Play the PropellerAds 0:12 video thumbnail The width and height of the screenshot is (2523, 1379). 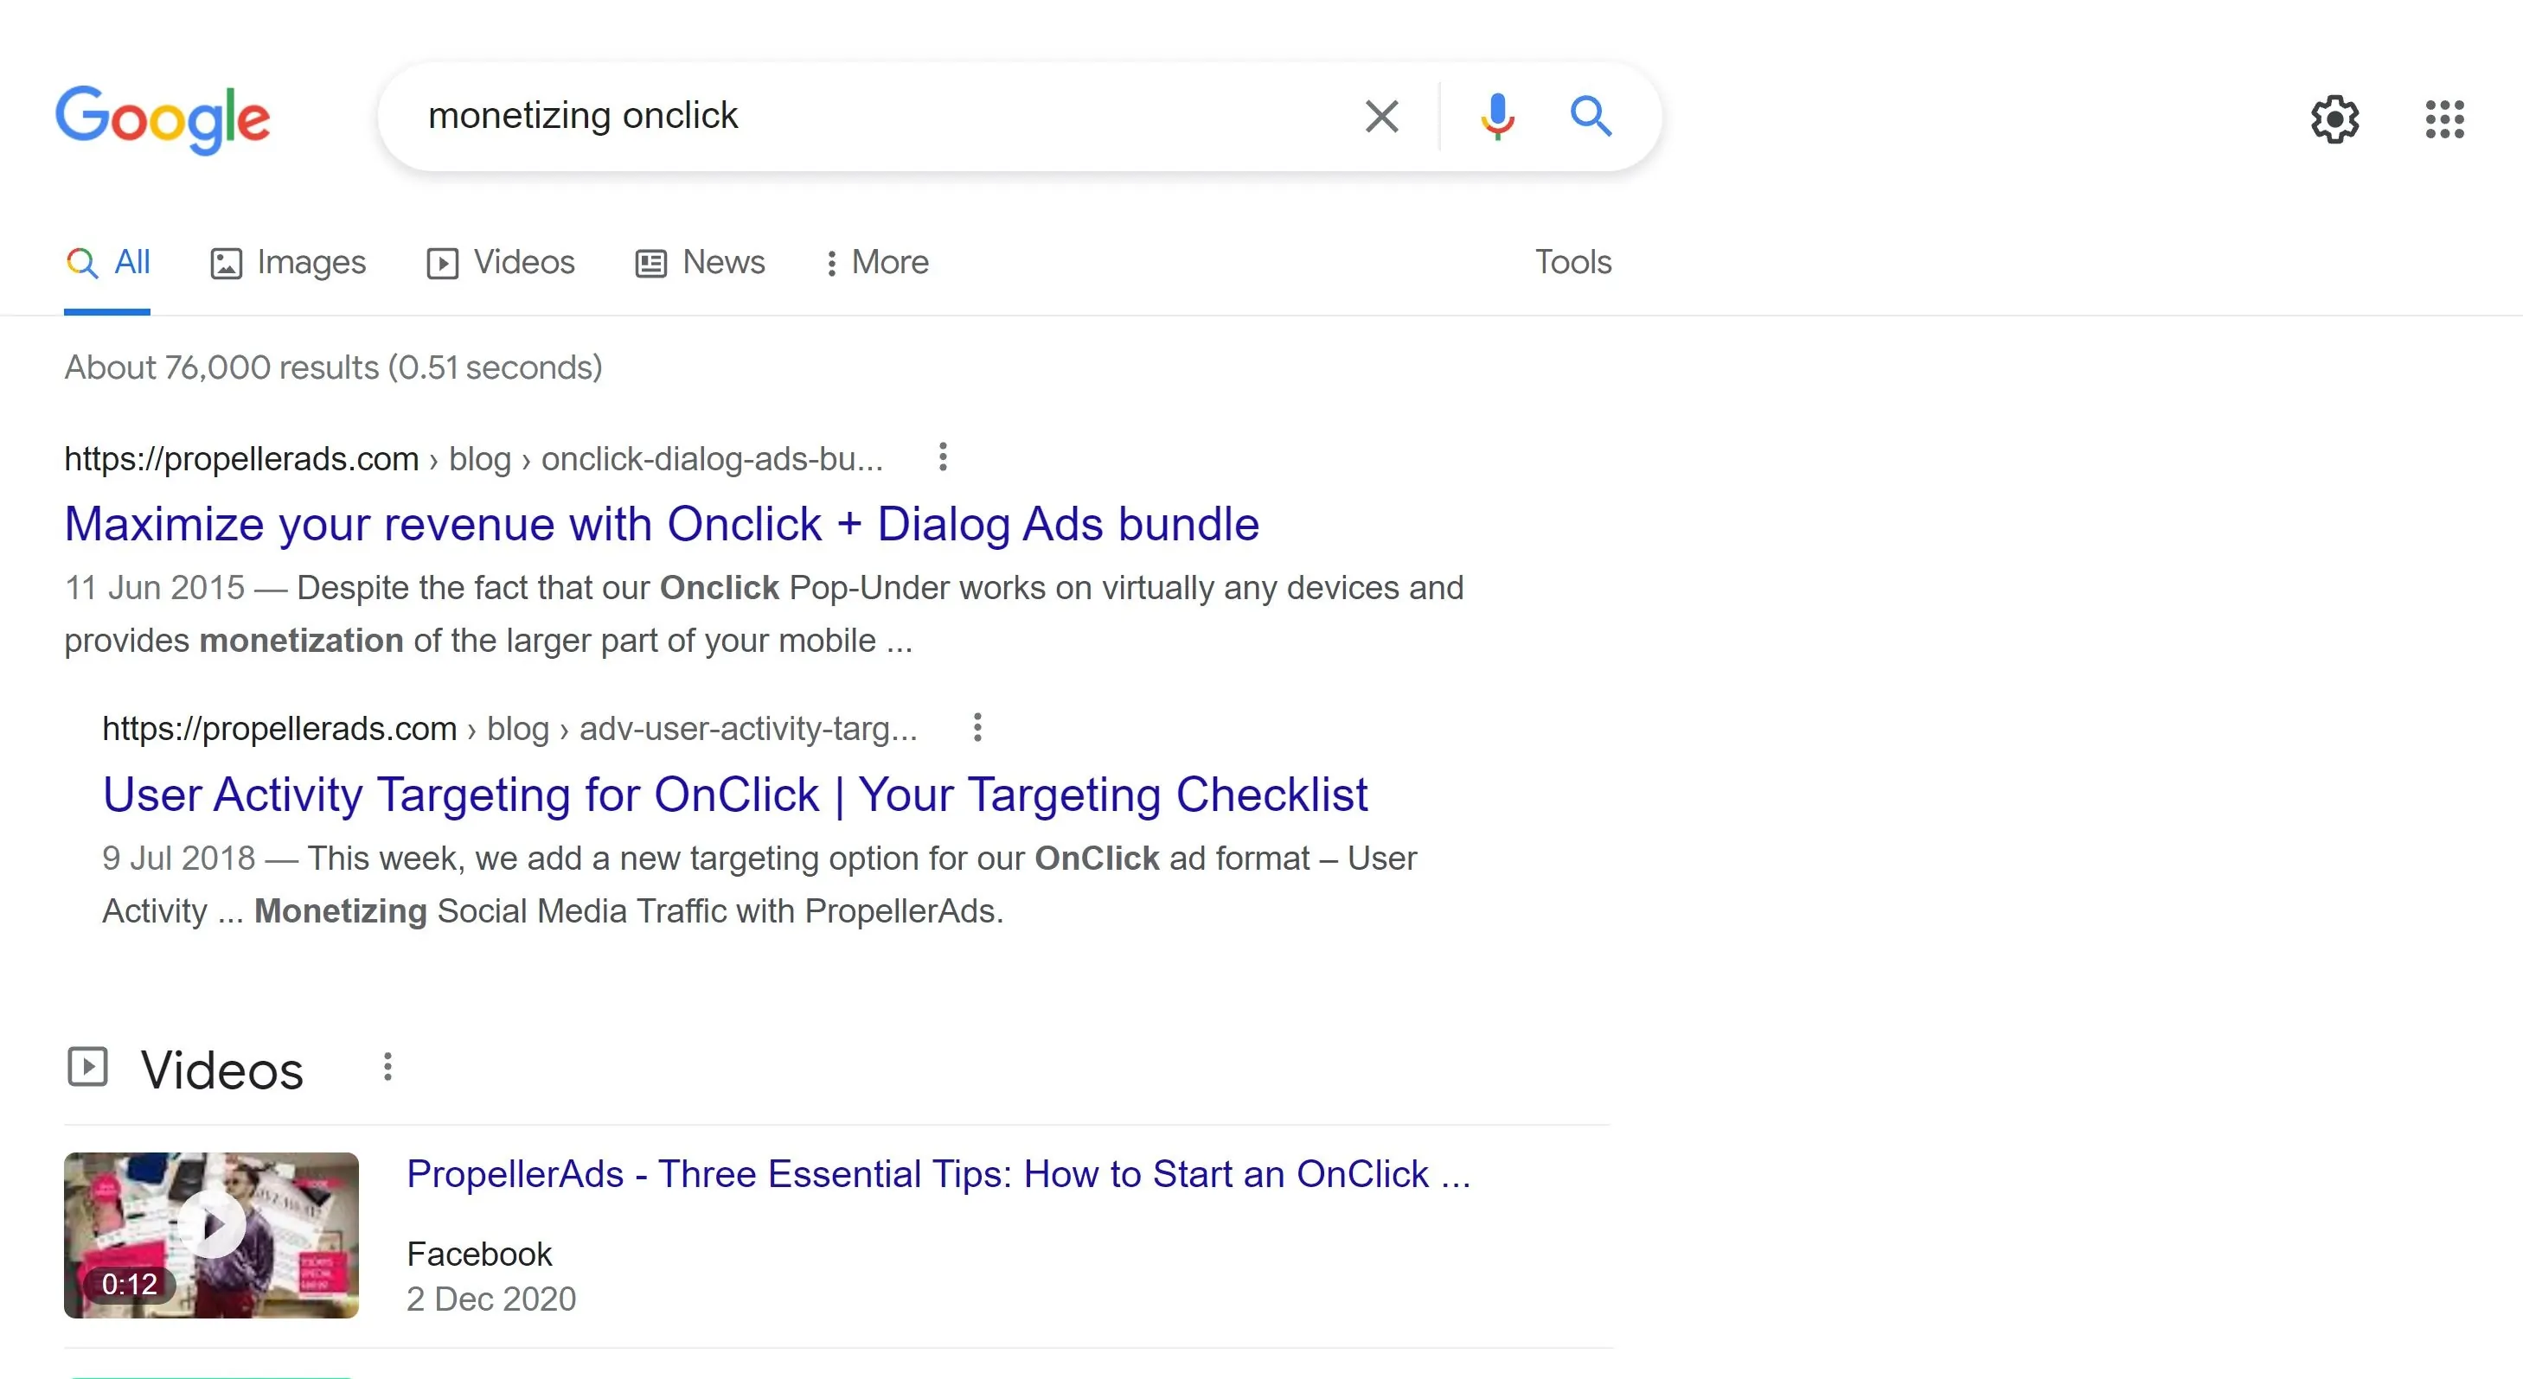212,1235
